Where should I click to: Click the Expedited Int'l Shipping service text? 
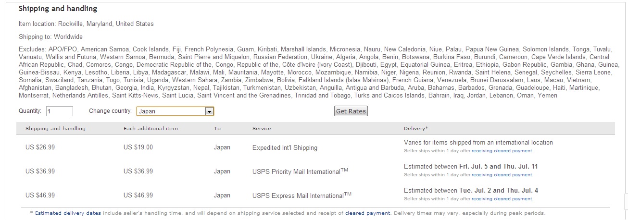(x=285, y=148)
